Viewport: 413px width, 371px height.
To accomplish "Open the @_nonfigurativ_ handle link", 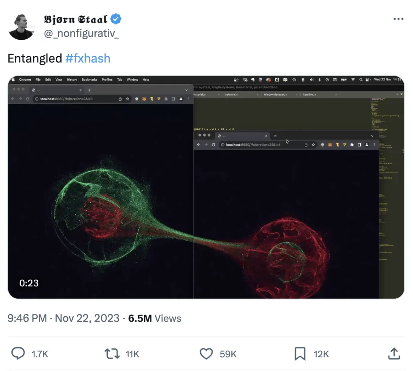I will (x=81, y=34).
